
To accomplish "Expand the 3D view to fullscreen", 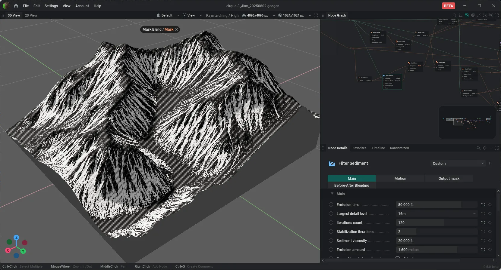I will pyautogui.click(x=316, y=15).
